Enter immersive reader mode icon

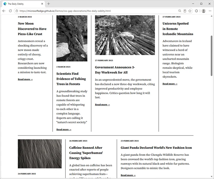pos(185,11)
